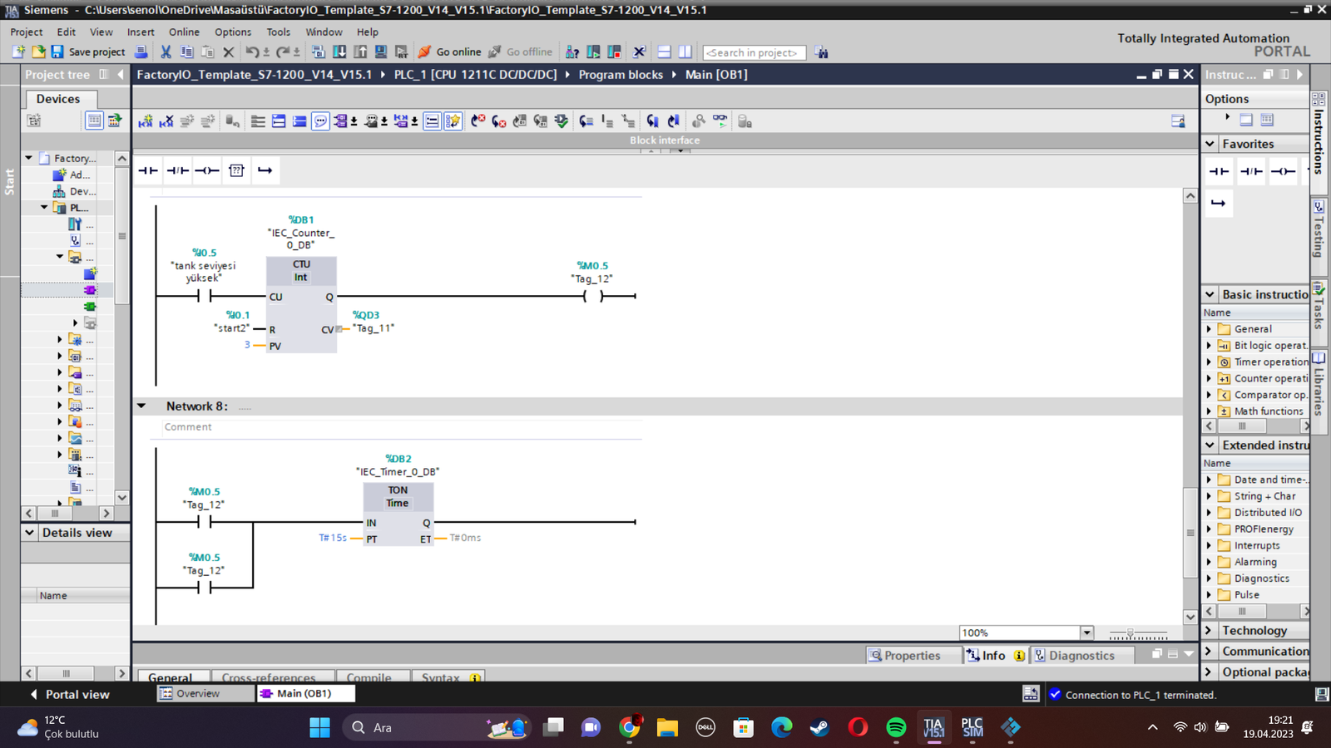Click the Block interface bar

pyautogui.click(x=665, y=140)
